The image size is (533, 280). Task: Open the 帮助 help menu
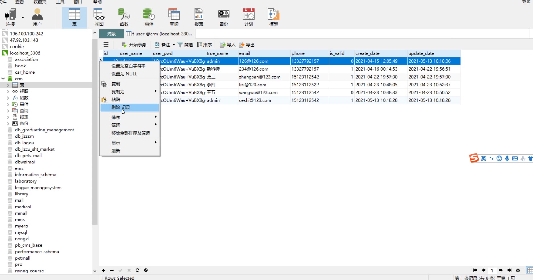(x=97, y=2)
